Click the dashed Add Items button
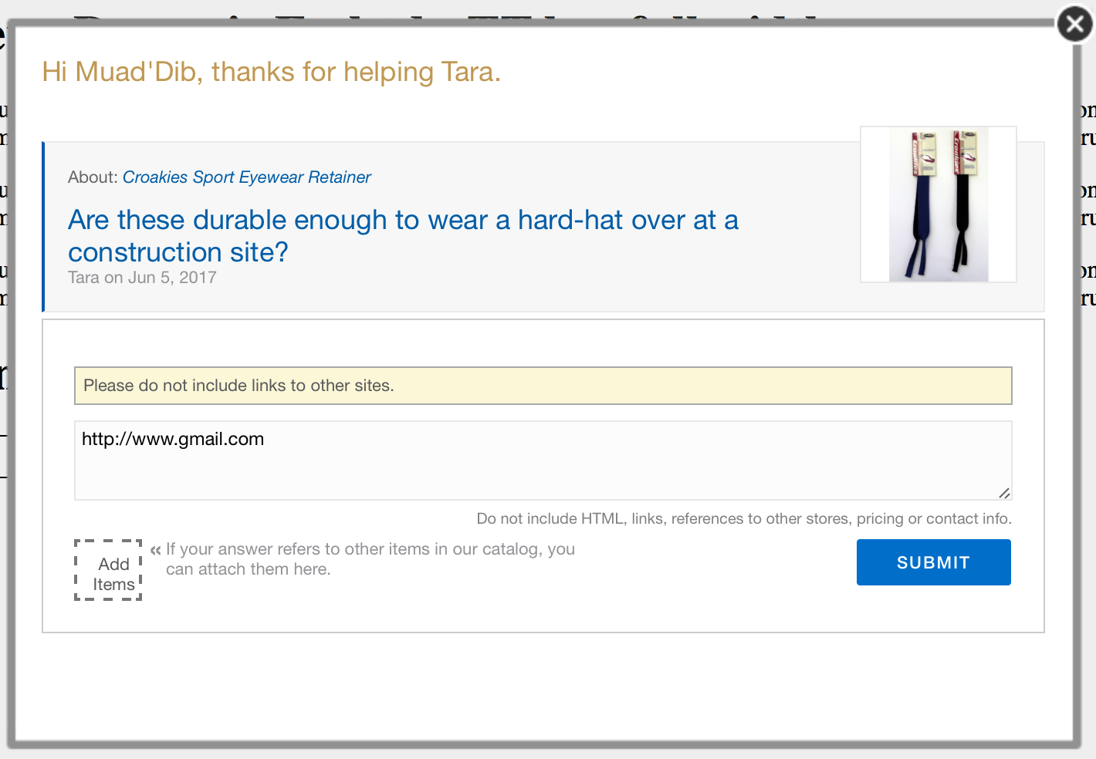 pyautogui.click(x=108, y=571)
